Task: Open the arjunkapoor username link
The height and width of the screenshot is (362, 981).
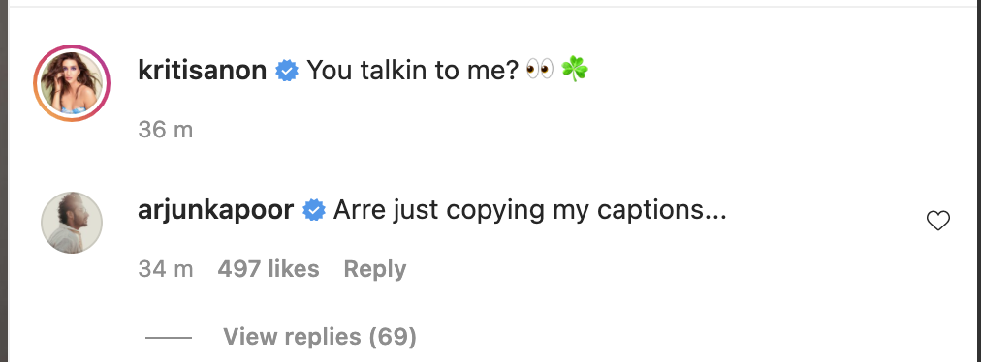Action: (216, 210)
